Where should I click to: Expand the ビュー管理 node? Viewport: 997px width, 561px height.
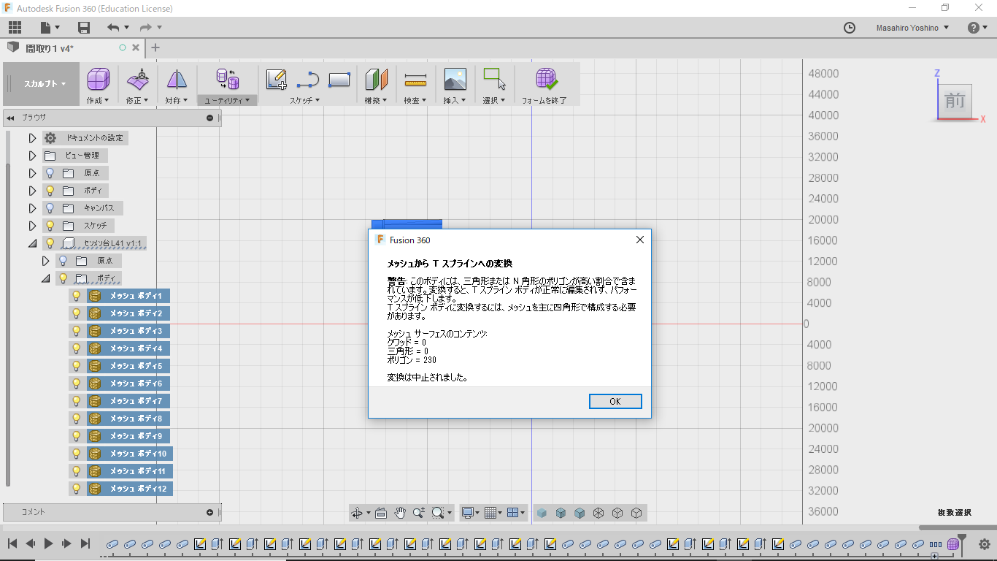tap(32, 156)
